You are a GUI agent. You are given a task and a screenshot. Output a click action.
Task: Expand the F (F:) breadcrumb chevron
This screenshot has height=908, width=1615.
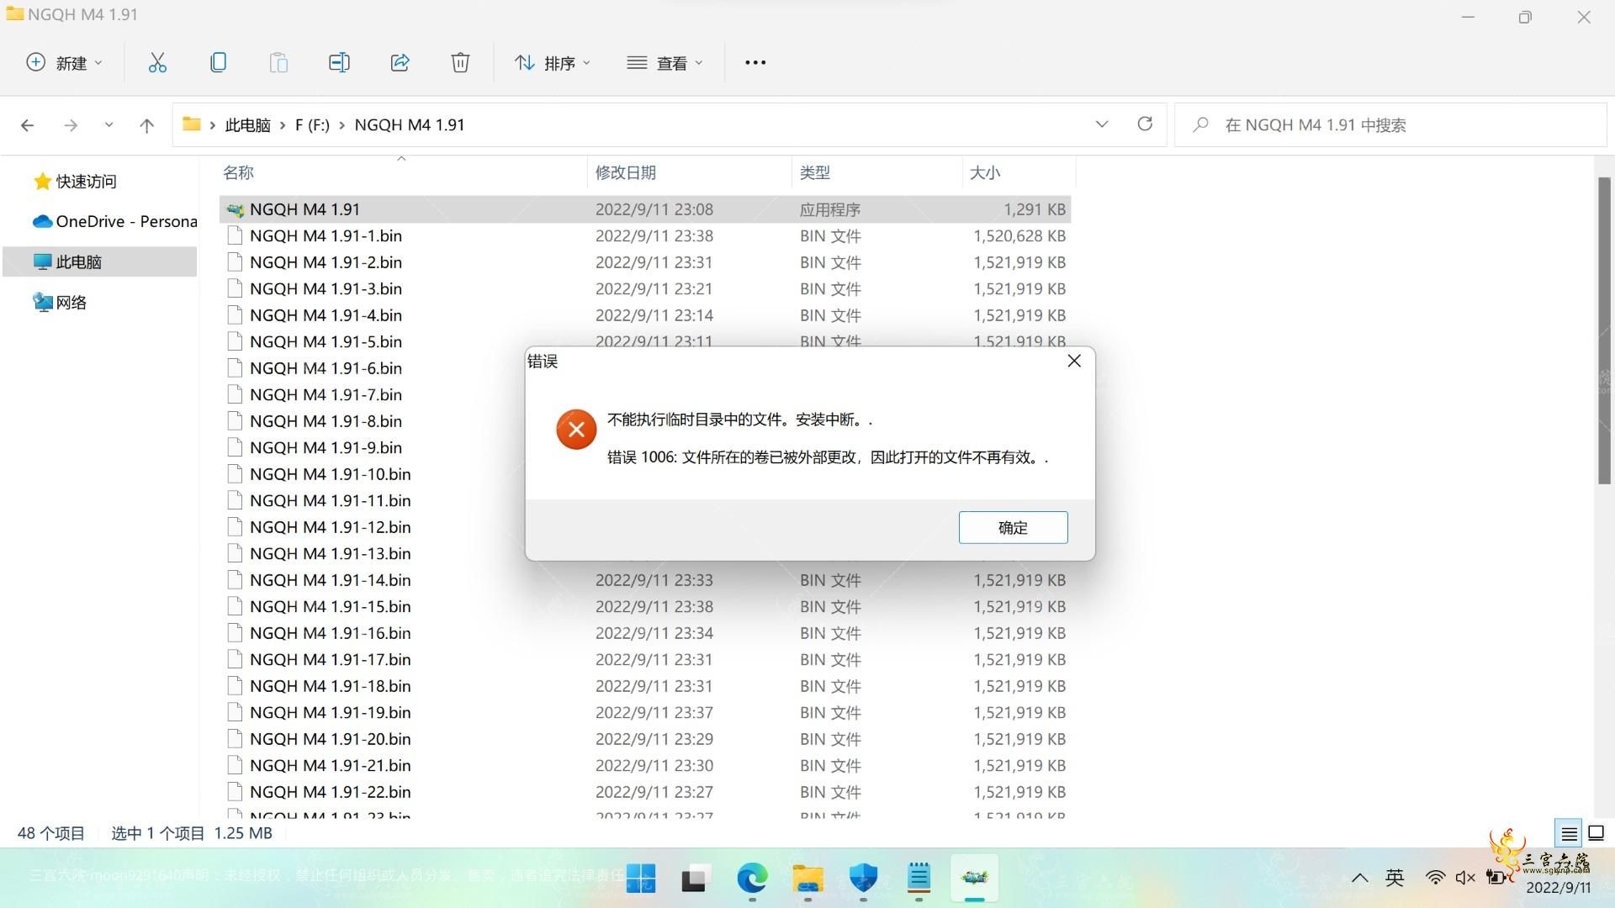pyautogui.click(x=342, y=125)
